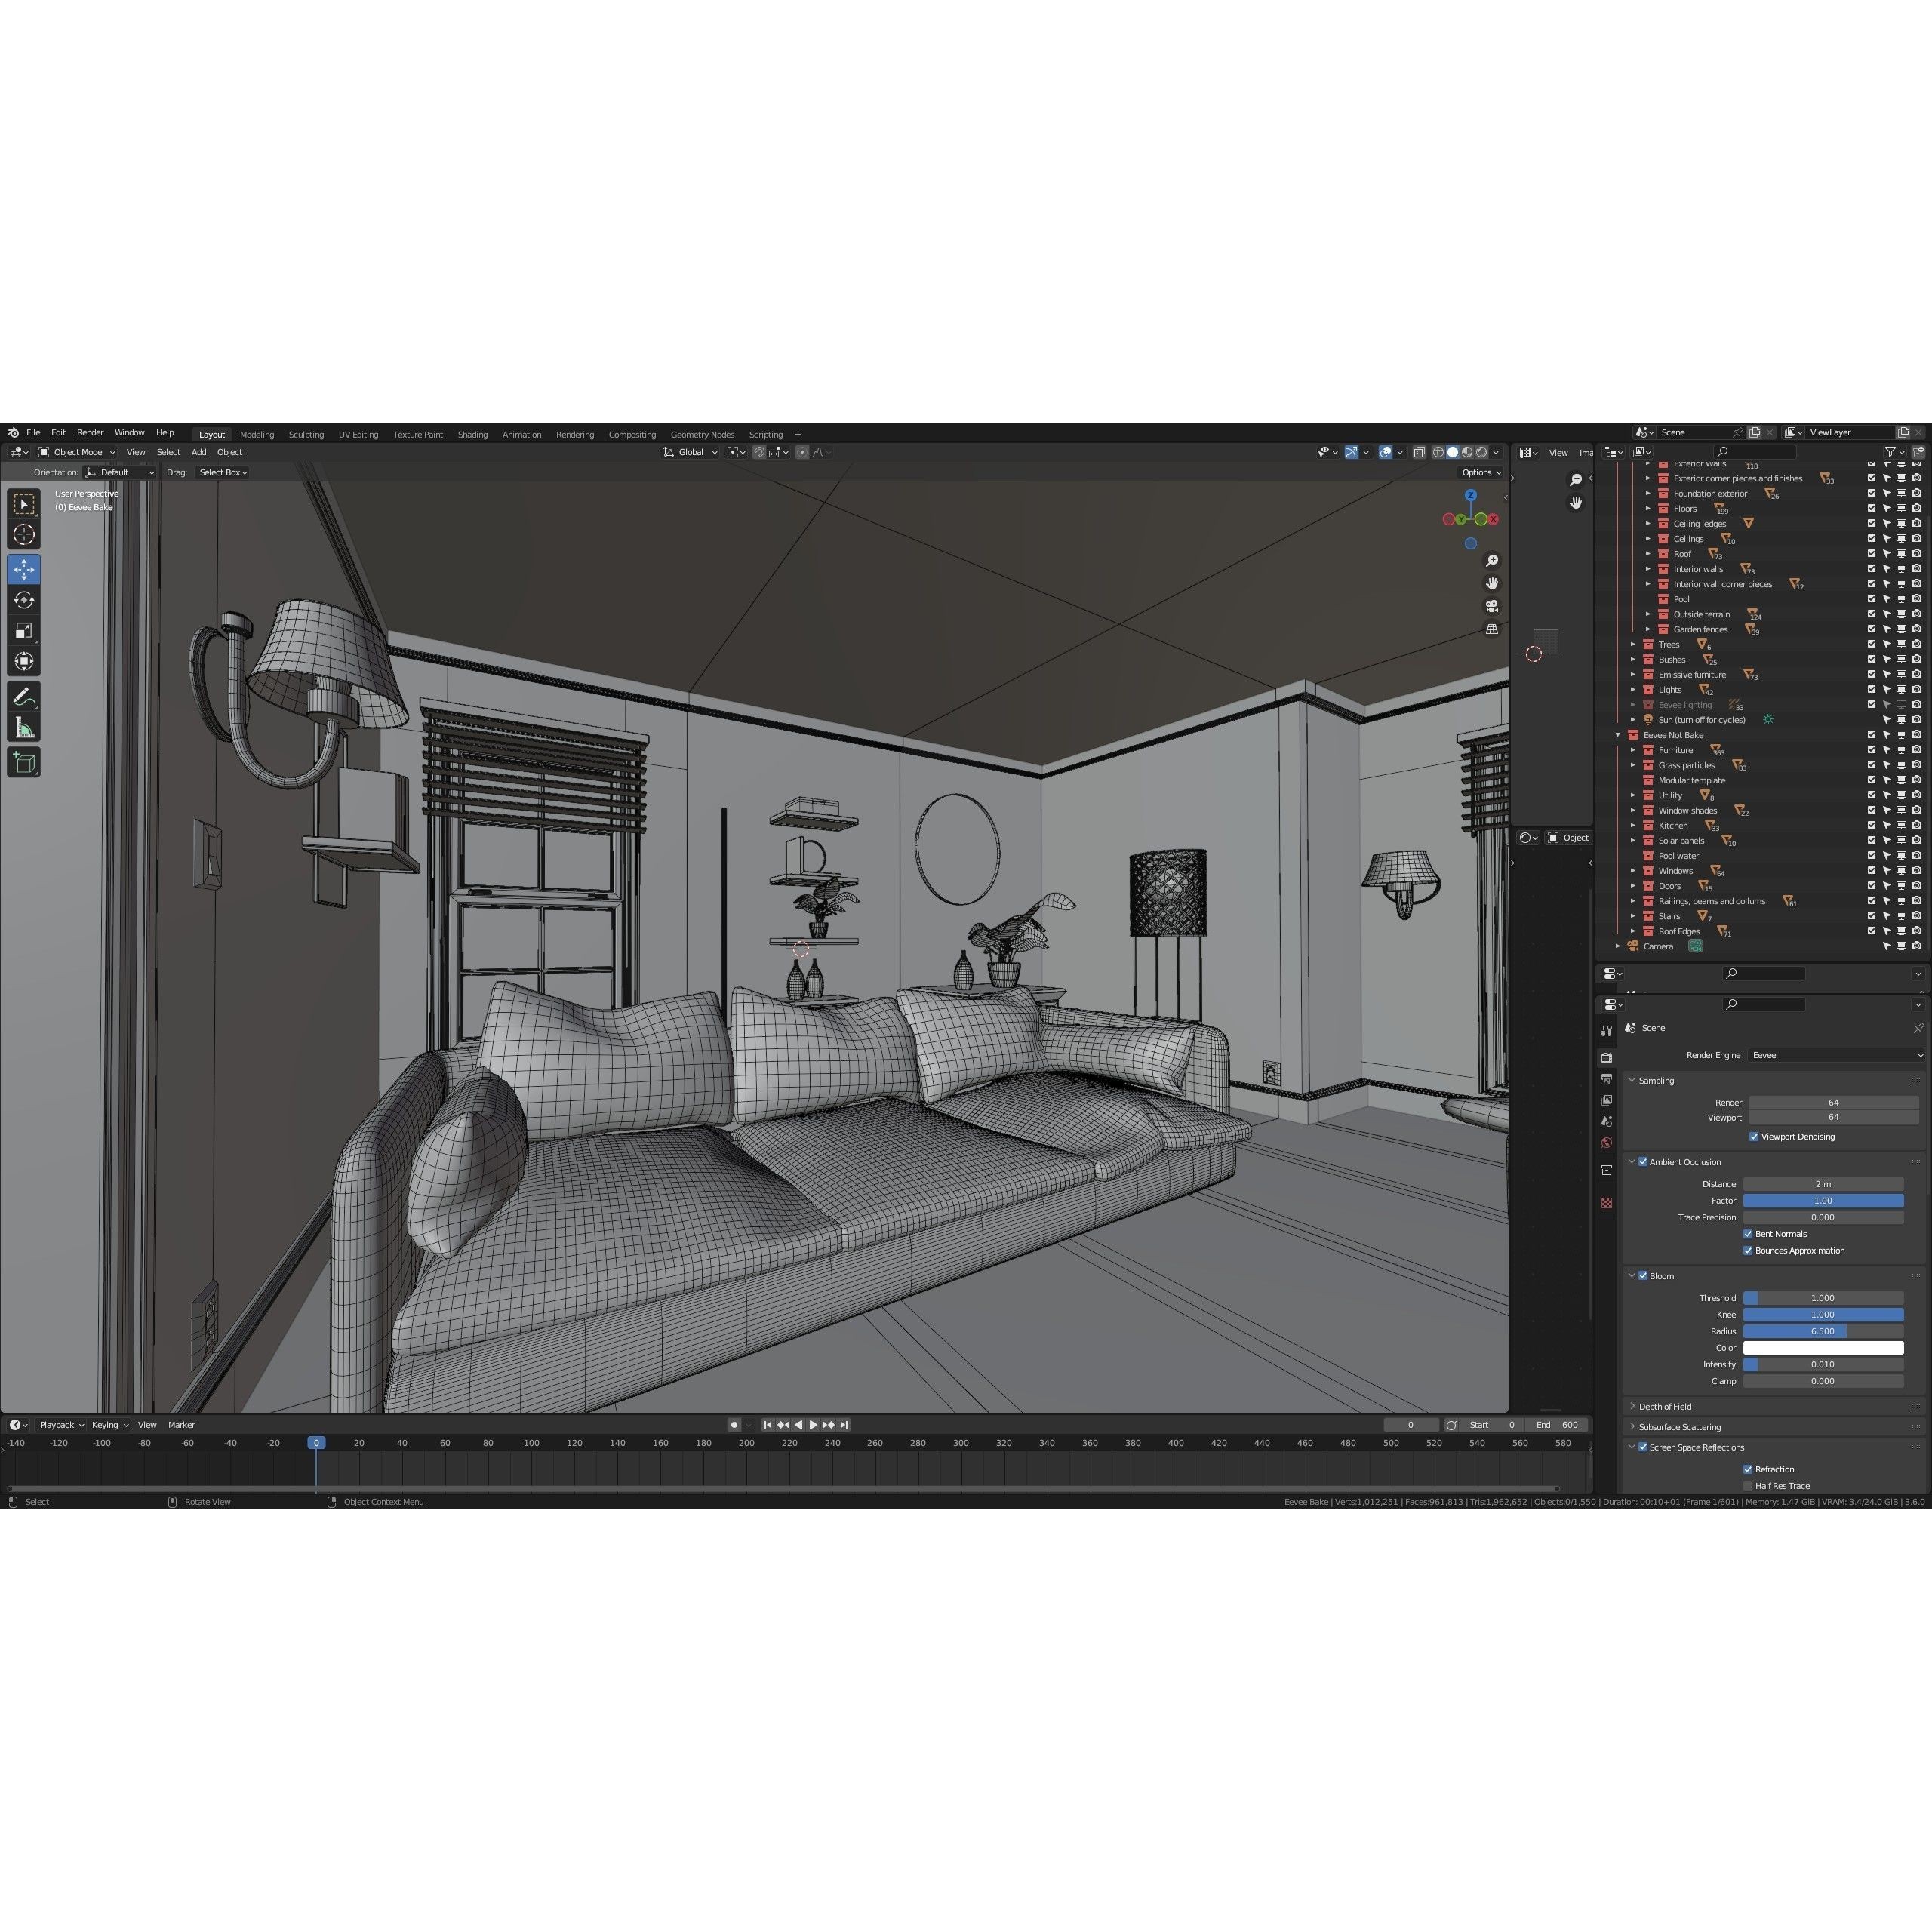Uncheck Viewport Denoising in Sampling

(x=1753, y=1136)
